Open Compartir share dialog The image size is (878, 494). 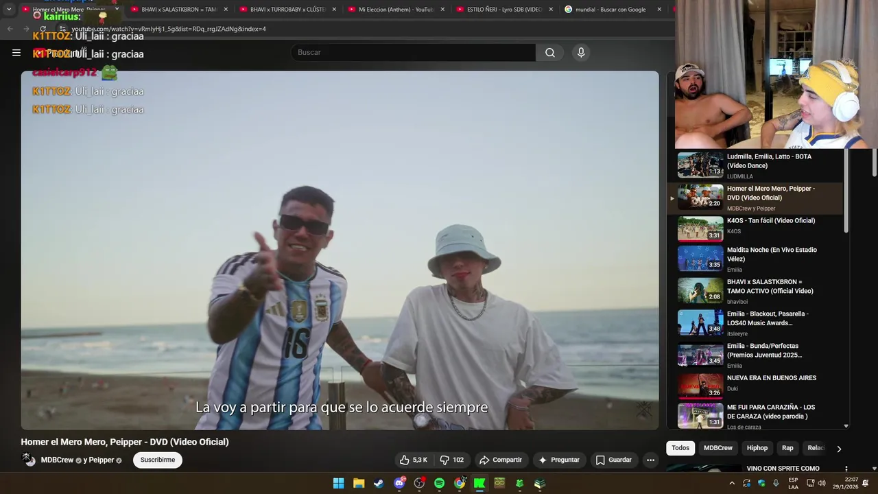coord(501,460)
